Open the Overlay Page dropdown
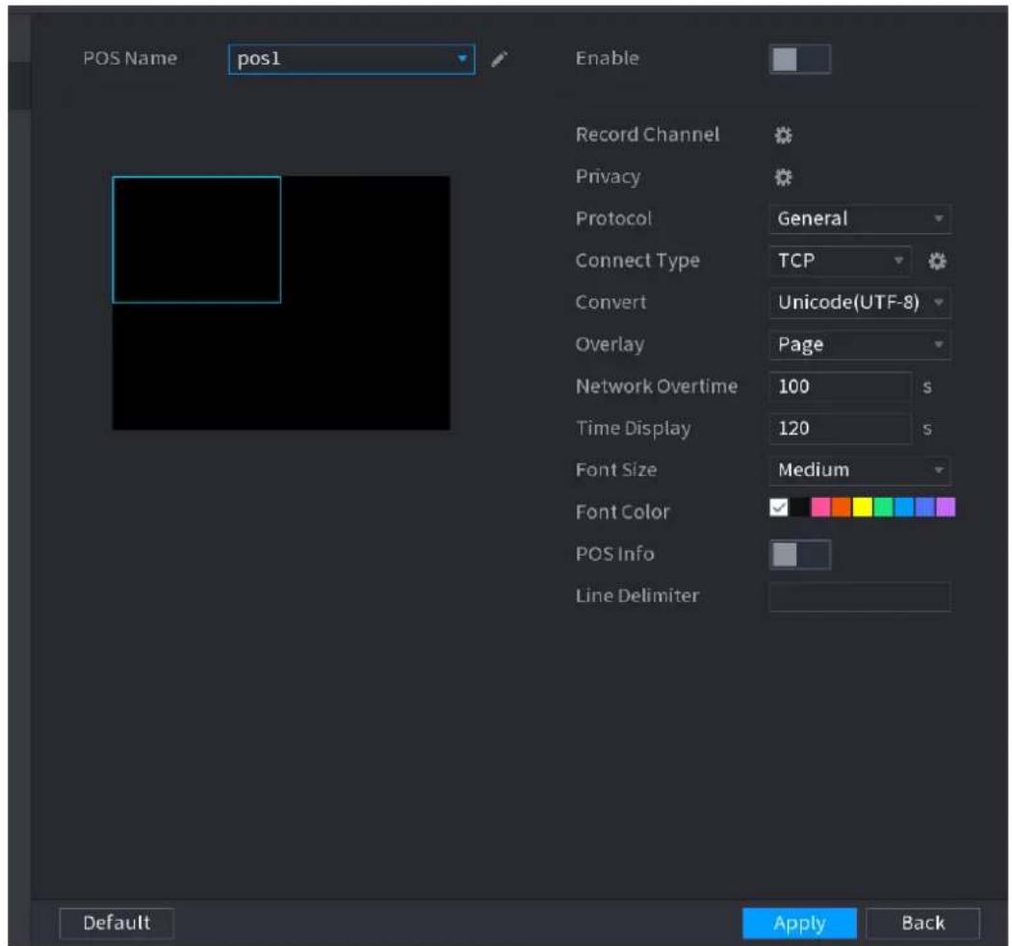 pos(860,344)
